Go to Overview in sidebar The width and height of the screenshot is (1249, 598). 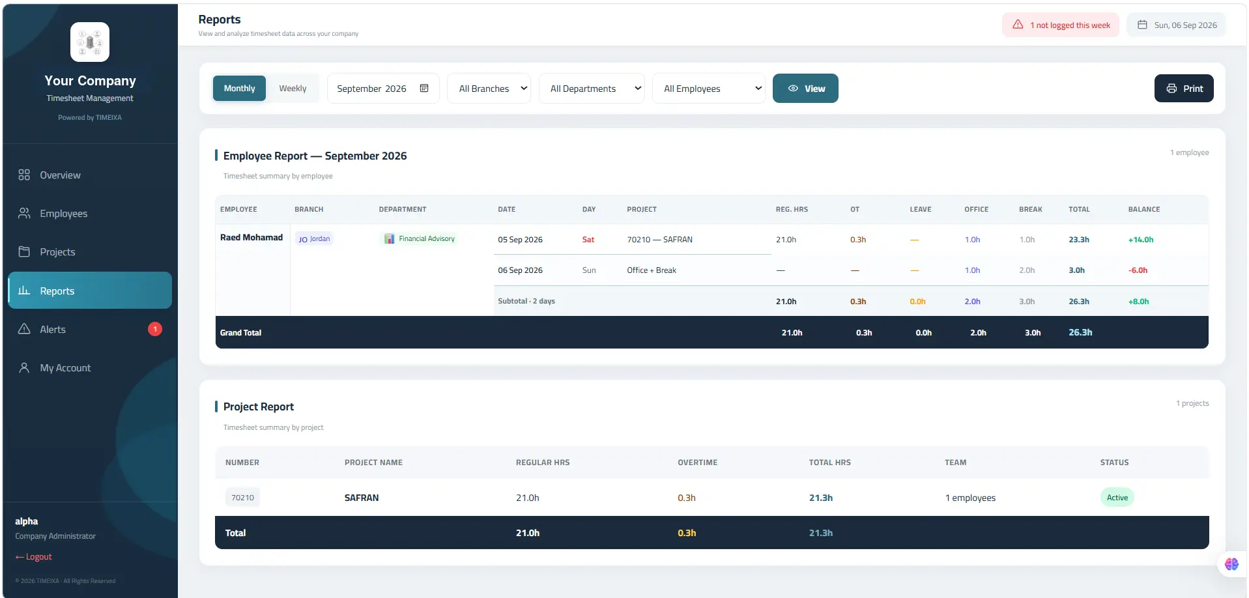point(90,175)
